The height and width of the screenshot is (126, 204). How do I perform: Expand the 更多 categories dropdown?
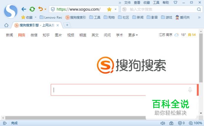(x=133, y=35)
